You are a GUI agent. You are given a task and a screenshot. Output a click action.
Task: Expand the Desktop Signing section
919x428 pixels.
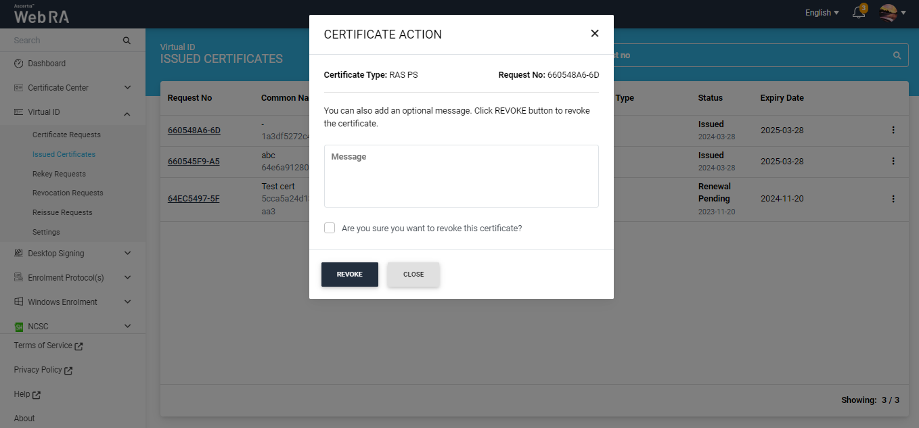click(x=127, y=254)
